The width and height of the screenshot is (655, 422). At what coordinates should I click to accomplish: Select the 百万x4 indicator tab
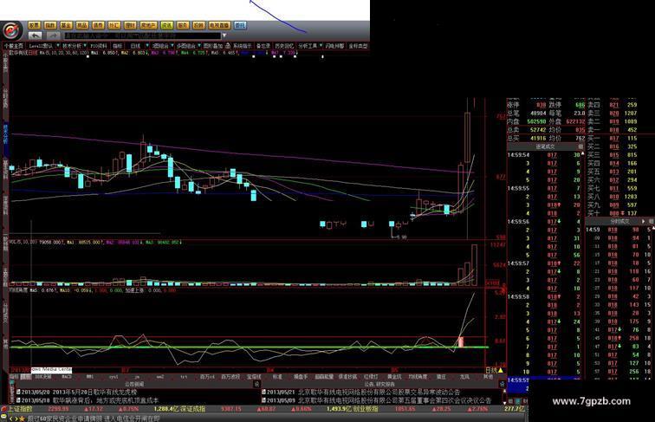[207, 376]
